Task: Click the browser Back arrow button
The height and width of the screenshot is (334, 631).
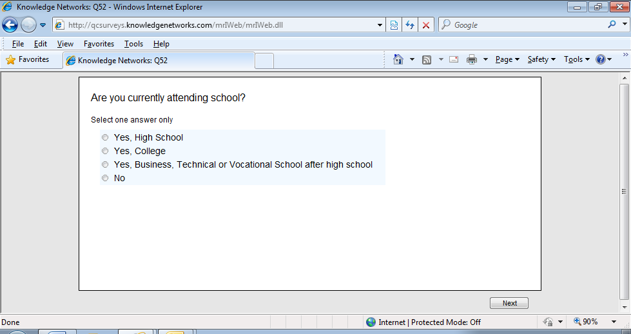Action: click(x=10, y=25)
